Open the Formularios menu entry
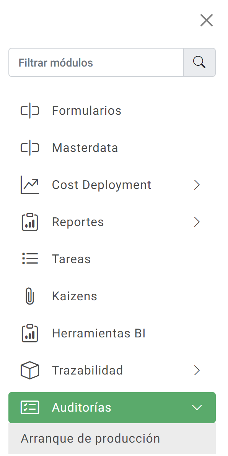Viewport: 228px width, 456px height. point(112,111)
